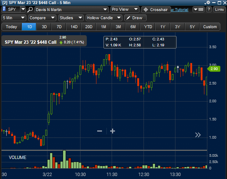Open the Hollow Candle chart type dropdown
The height and width of the screenshot is (179, 227).
click(104, 18)
